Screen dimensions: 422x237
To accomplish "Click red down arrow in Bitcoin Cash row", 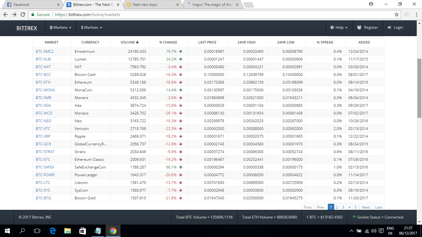I will 181,75.
